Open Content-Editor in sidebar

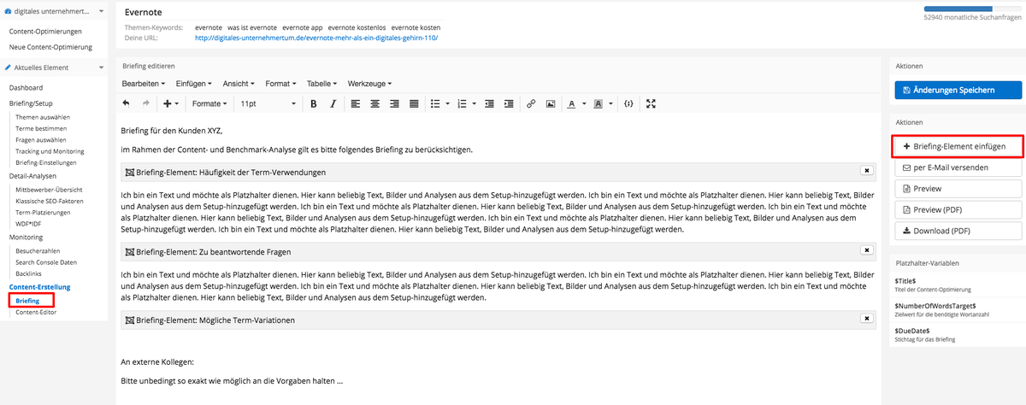(38, 313)
